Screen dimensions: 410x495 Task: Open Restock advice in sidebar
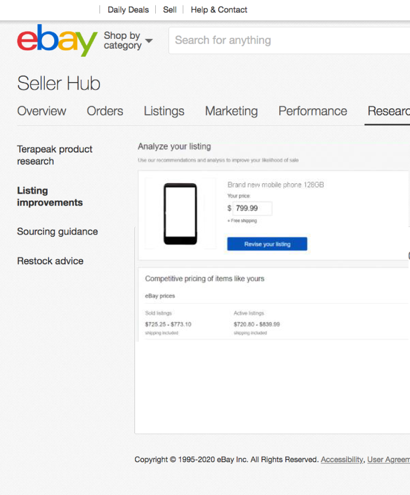pos(50,261)
